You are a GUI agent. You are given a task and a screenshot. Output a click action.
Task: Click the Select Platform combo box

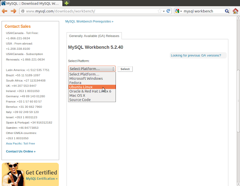(x=92, y=69)
